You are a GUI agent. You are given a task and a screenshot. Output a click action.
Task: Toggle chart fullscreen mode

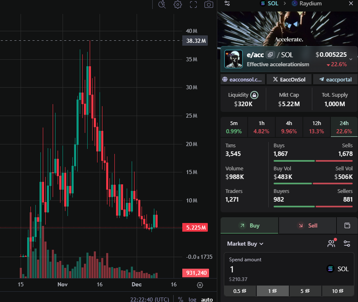pyautogui.click(x=193, y=5)
